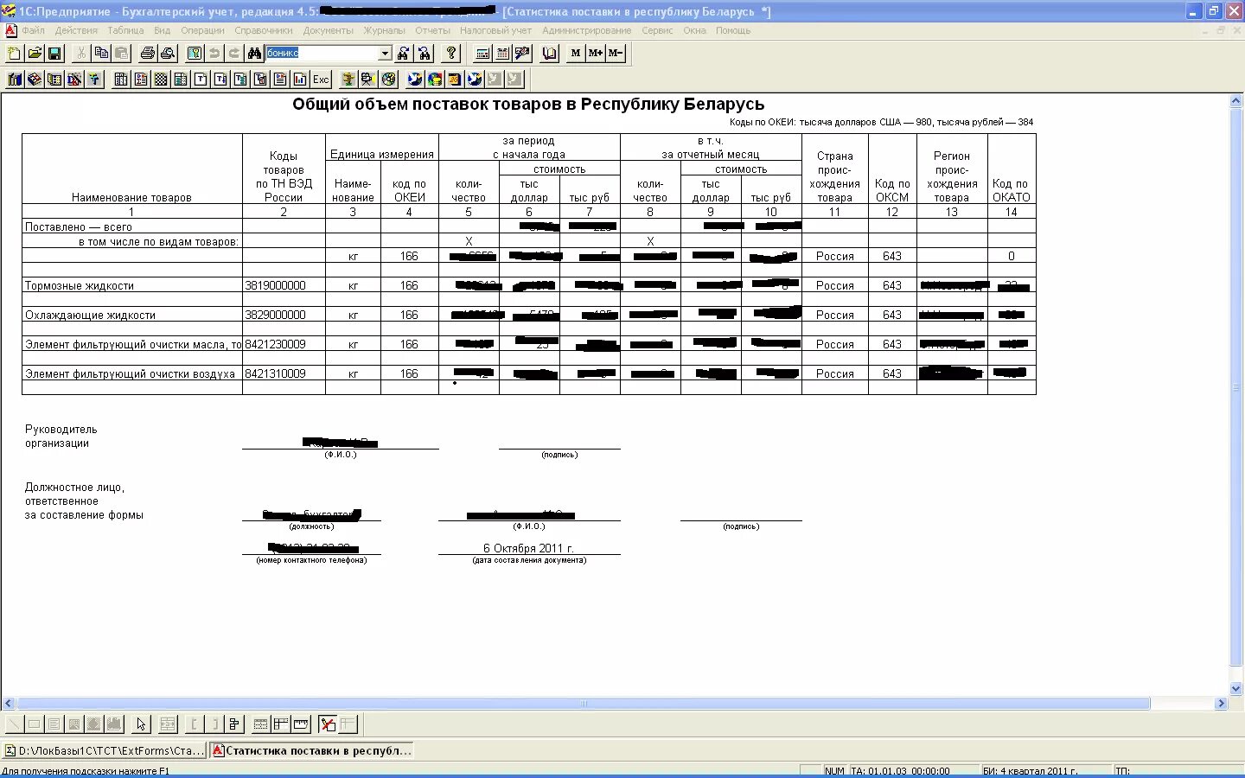Screen dimensions: 1245x778
Task: Click the horizontal scrollbar right arrow
Action: pos(1222,704)
